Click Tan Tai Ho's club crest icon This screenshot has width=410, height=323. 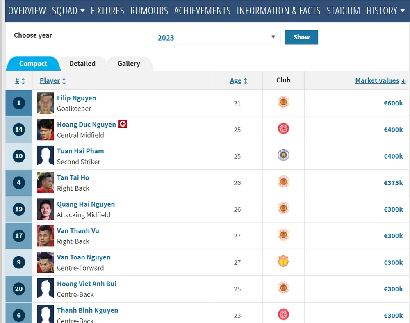tap(283, 182)
